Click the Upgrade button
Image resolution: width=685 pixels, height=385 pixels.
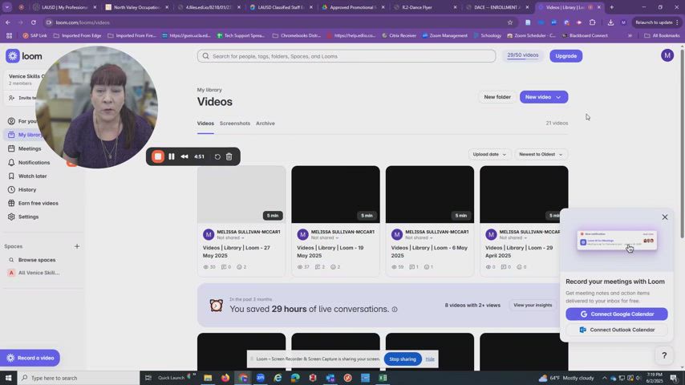click(565, 56)
